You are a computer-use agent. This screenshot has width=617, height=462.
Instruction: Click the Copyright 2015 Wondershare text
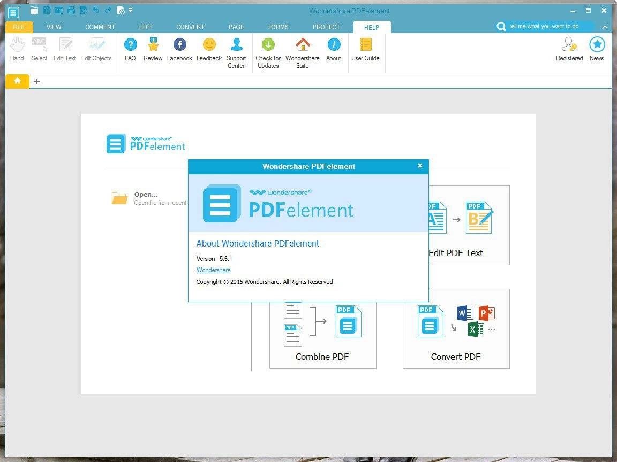click(x=266, y=282)
